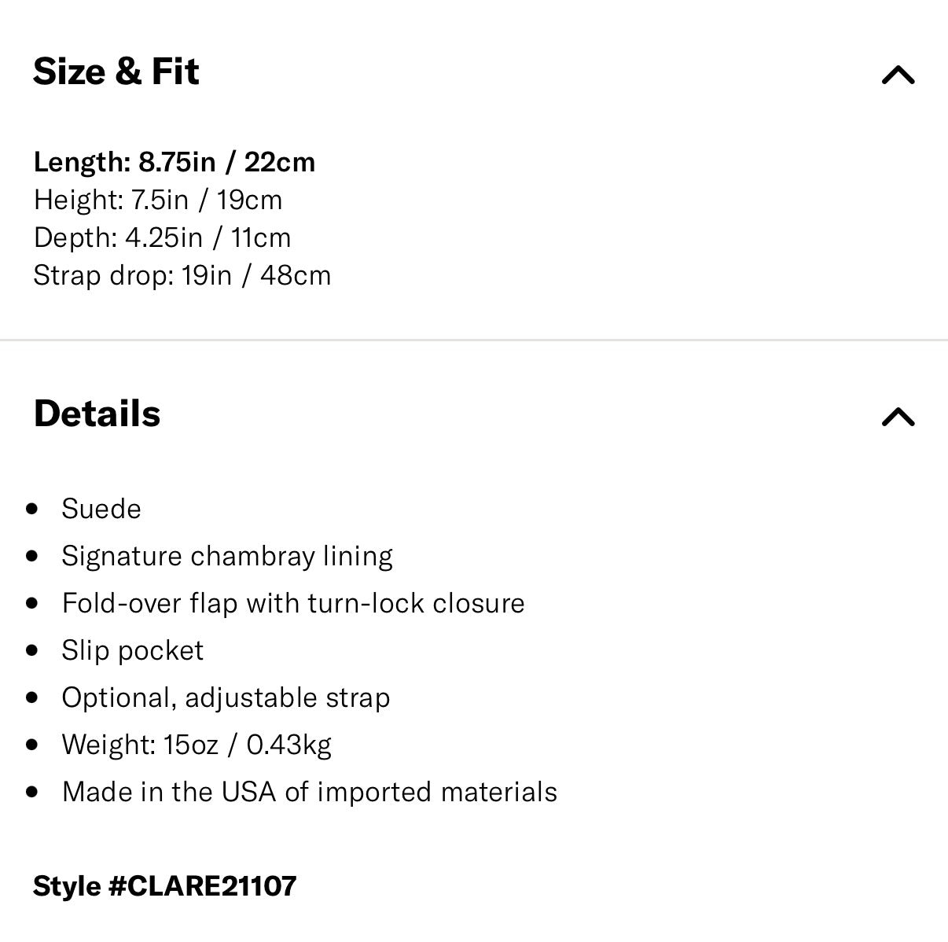Select the Size & Fit heading
This screenshot has height=942, width=948.
pyautogui.click(x=116, y=72)
